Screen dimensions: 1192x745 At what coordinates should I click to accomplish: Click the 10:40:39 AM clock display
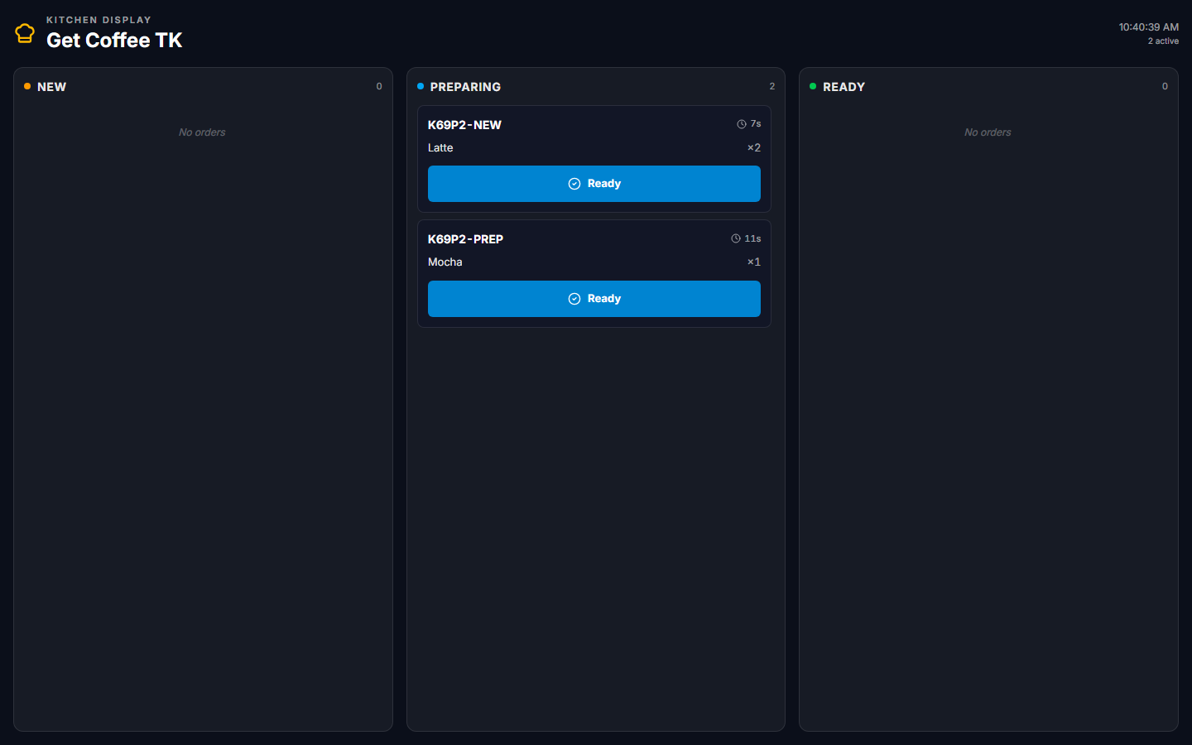click(1148, 27)
